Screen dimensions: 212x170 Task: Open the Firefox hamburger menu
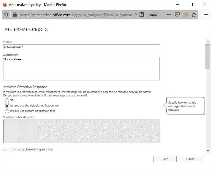(206, 15)
